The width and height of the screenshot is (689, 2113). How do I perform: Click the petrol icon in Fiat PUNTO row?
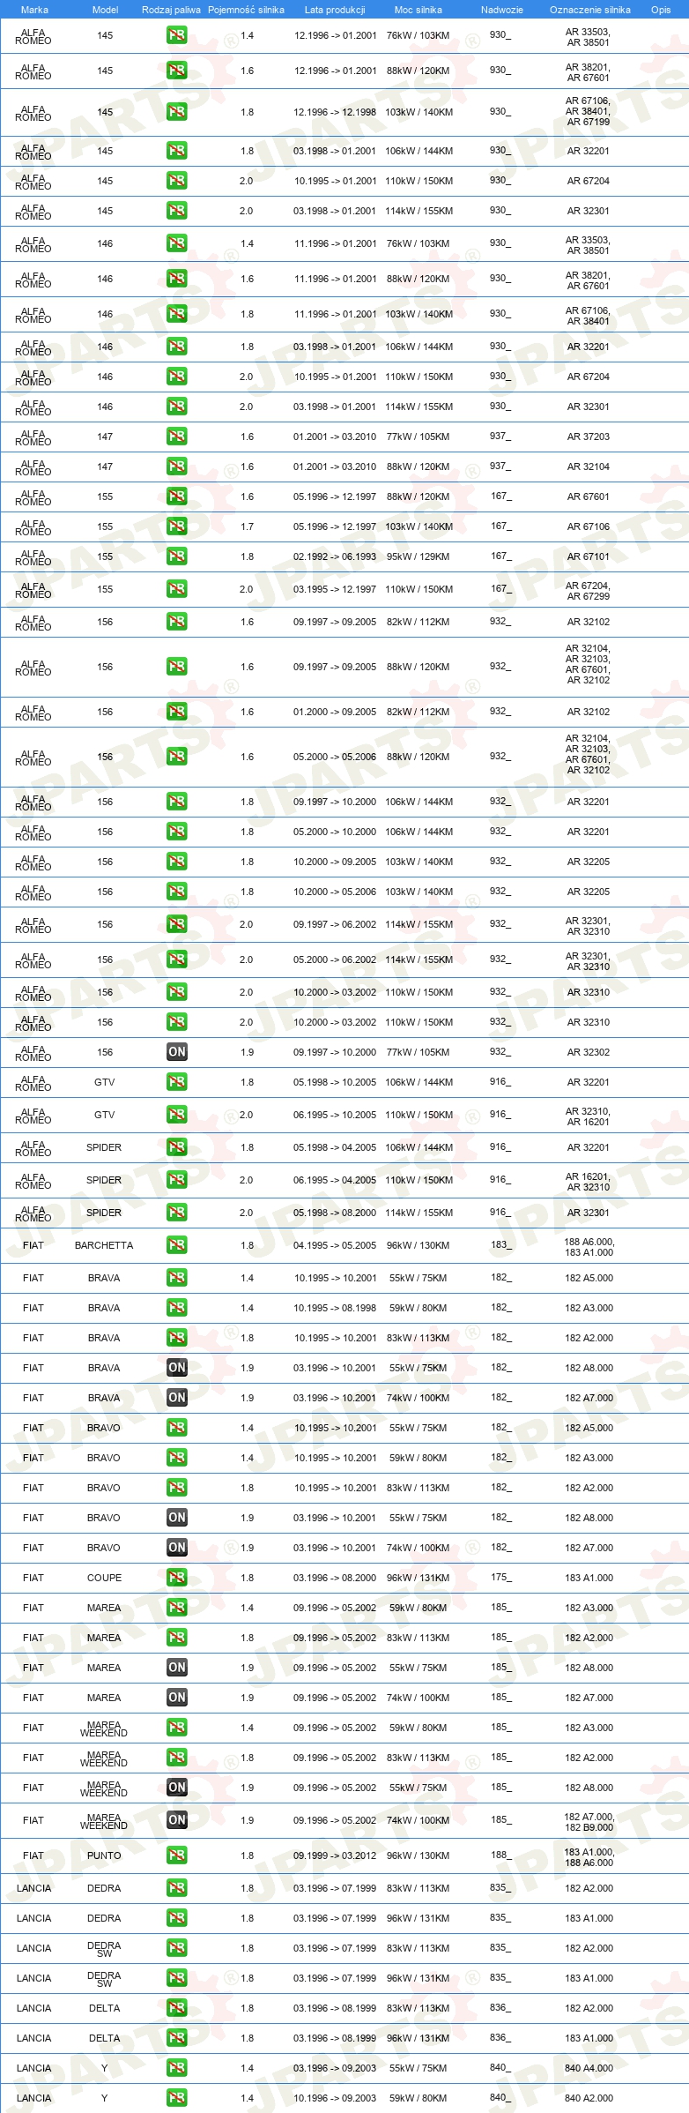pos(176,1855)
